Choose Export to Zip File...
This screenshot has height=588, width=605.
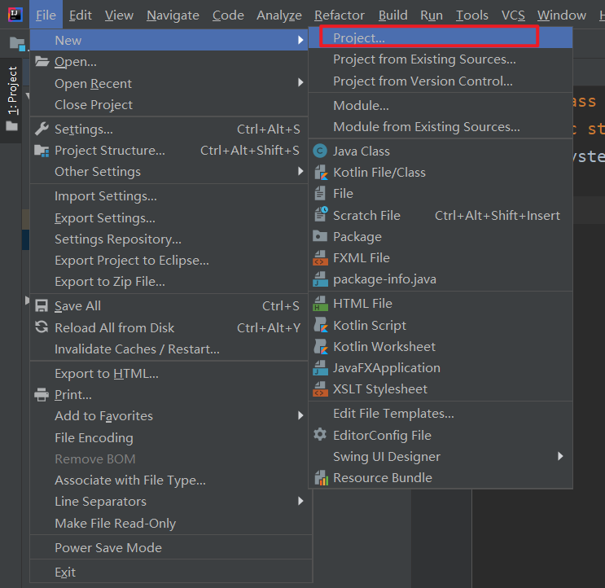(169, 282)
